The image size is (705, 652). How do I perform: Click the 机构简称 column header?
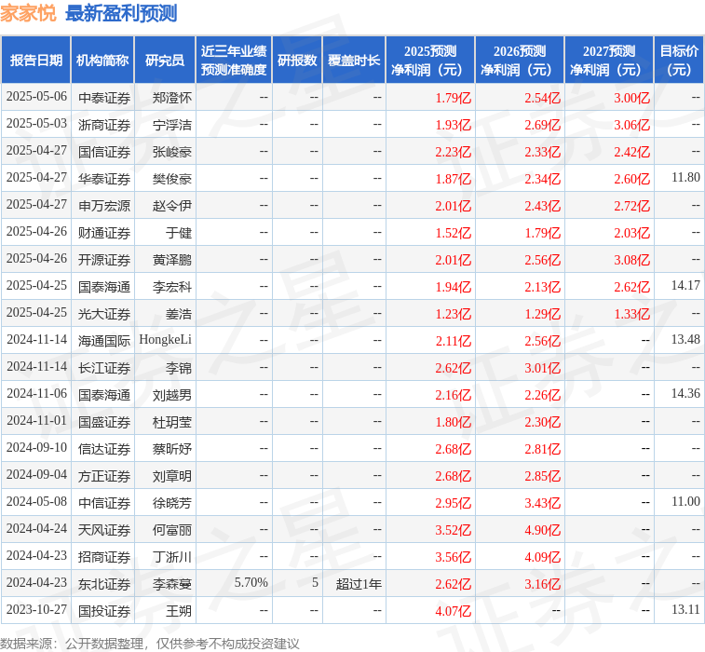click(x=102, y=61)
